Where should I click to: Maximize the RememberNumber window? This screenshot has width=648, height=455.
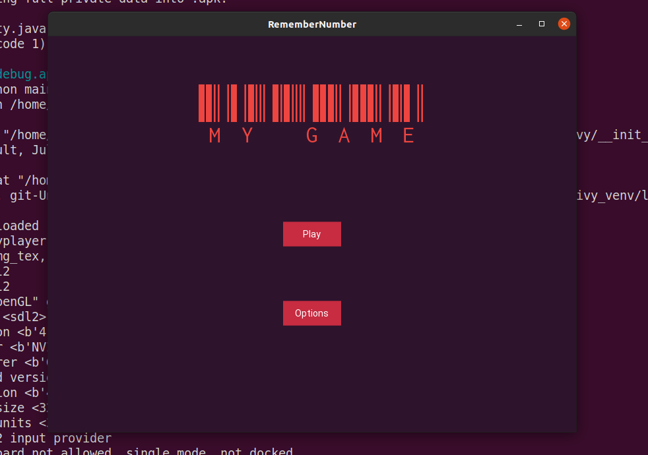[542, 24]
